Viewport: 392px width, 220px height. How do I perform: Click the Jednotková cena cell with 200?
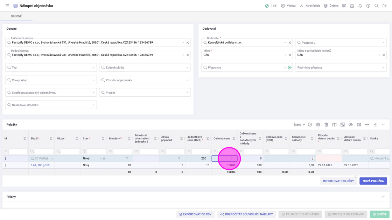point(198,159)
